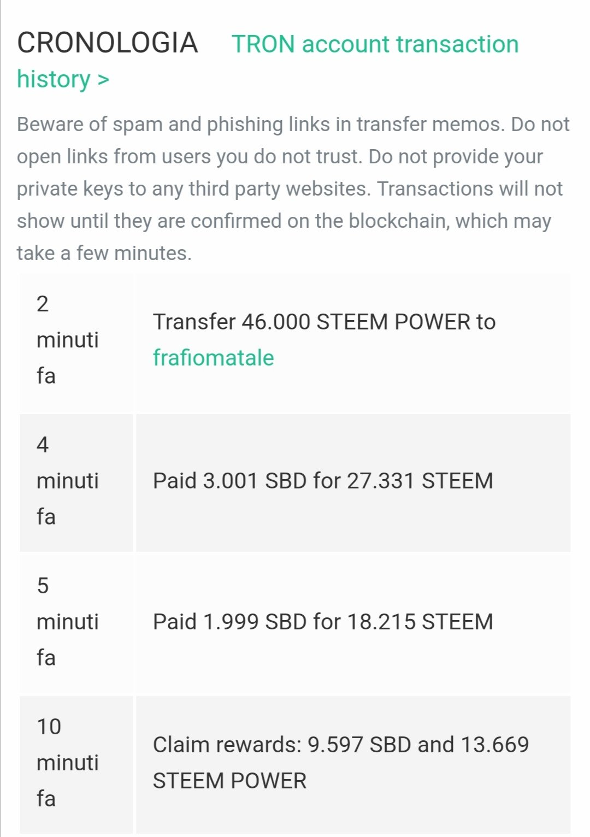
Task: Click the 'Beware of spam and phishing' warning
Action: pos(293,125)
